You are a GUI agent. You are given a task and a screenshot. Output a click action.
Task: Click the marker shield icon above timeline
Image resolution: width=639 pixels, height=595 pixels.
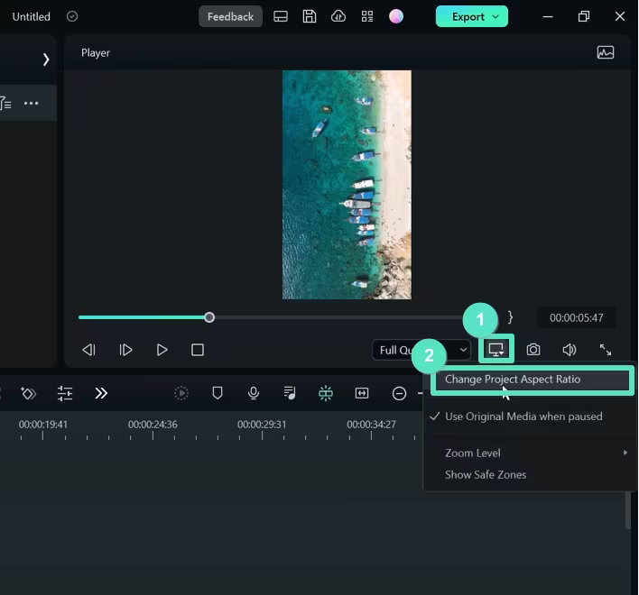point(218,393)
